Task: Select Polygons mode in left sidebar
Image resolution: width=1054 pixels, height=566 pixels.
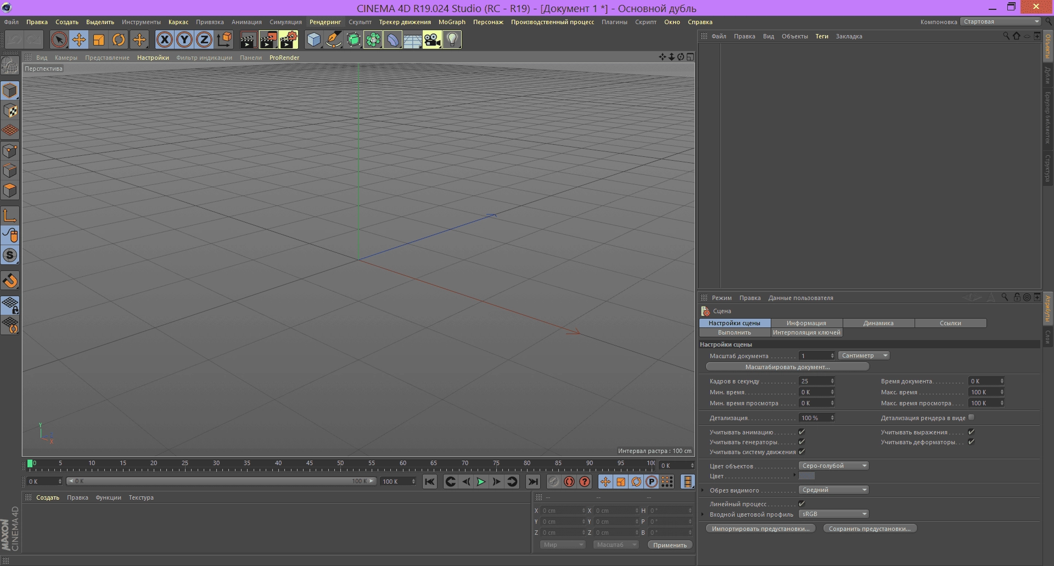Action: (10, 190)
